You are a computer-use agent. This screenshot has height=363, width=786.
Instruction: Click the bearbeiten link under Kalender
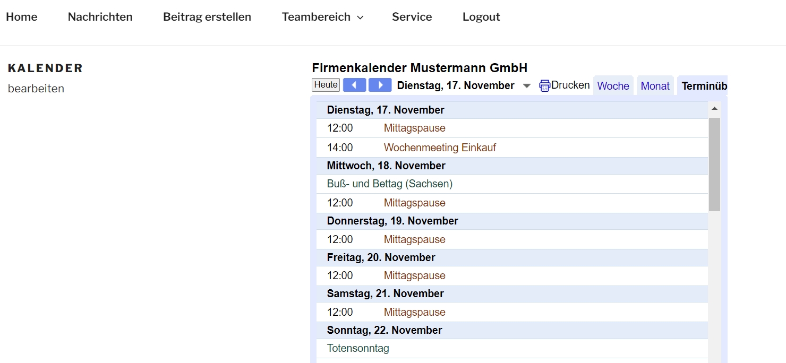pyautogui.click(x=36, y=89)
